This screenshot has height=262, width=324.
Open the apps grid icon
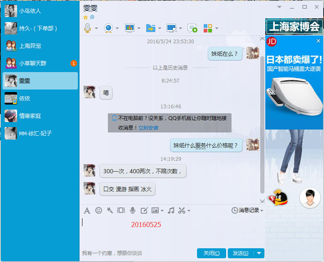pyautogui.click(x=208, y=28)
